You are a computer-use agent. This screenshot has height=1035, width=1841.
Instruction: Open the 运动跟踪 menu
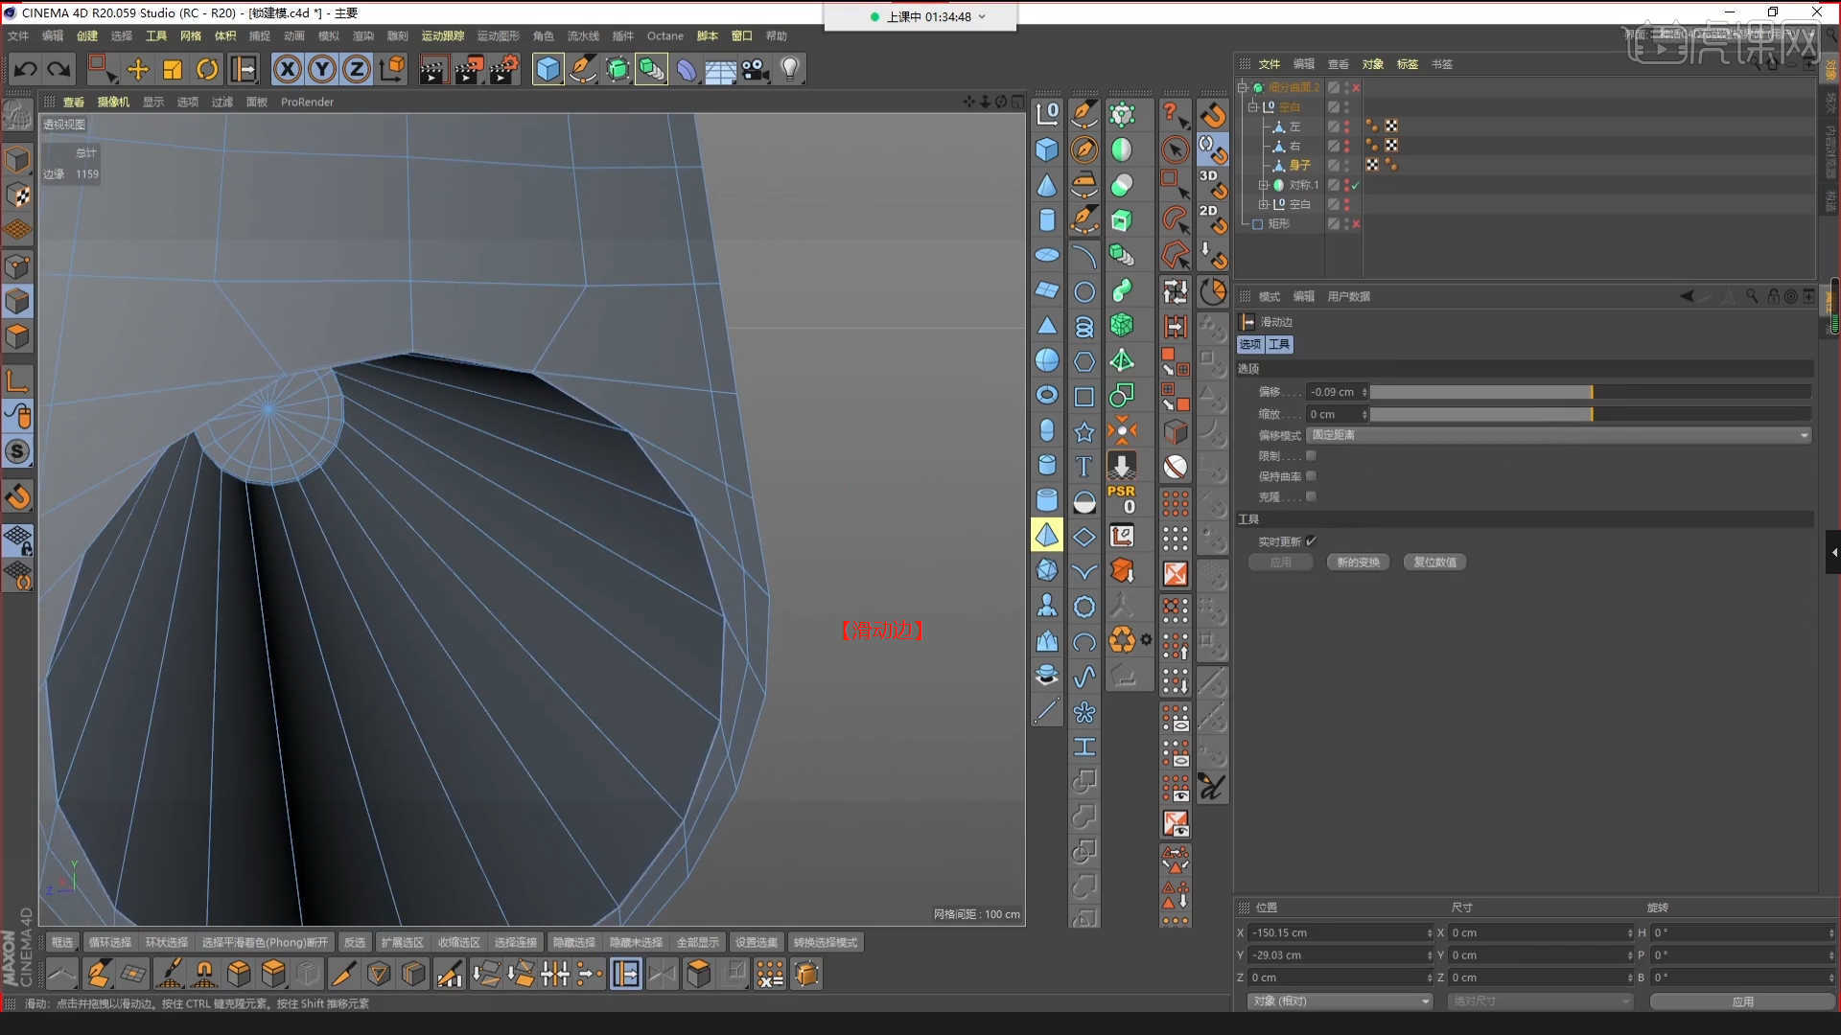(443, 36)
